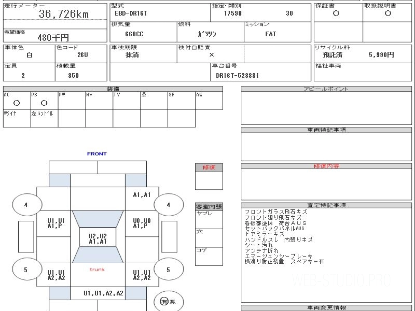Image resolution: width=415 pixels, height=311 pixels.
Task: Click the U1,U1 A1,P door damage code
Action: point(56,223)
